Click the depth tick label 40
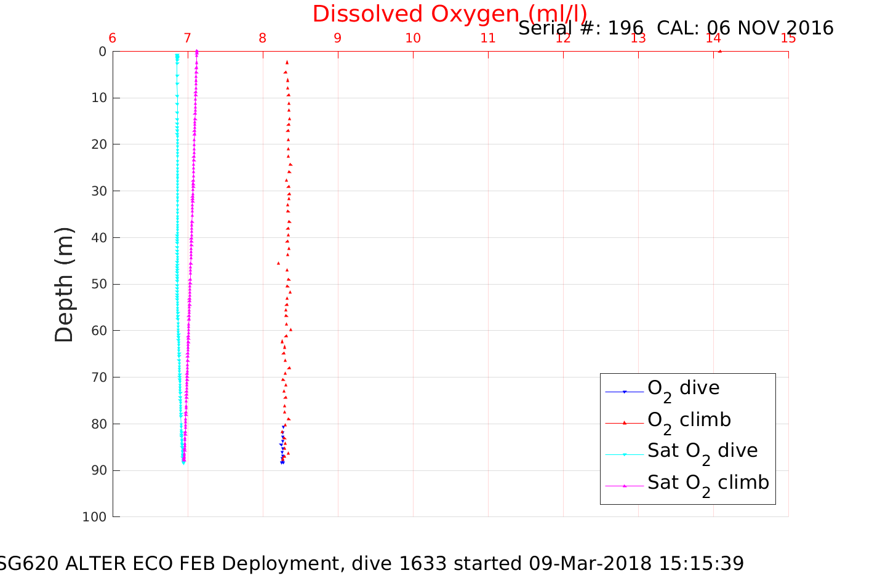The width and height of the screenshot is (872, 581). point(98,238)
